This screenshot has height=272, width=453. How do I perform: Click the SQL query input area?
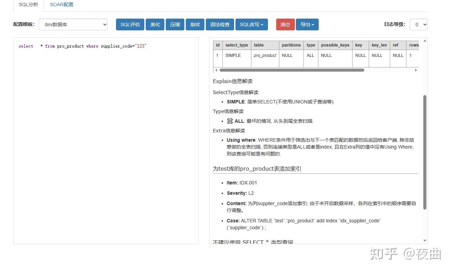104,103
